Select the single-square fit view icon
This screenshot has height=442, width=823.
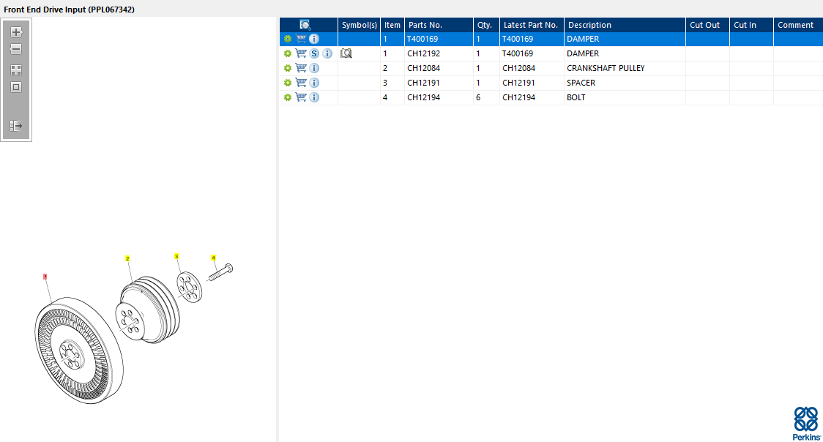(16, 88)
